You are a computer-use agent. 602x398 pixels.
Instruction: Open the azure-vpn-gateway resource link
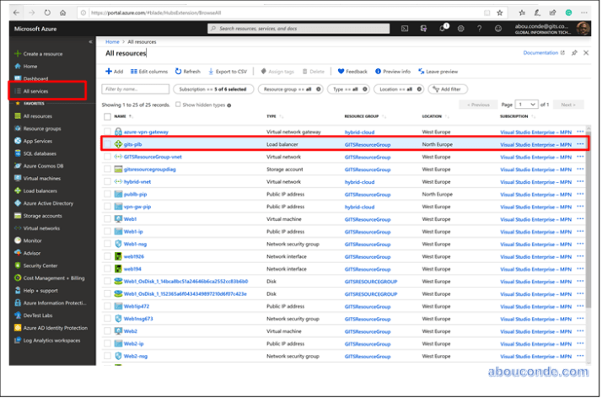click(x=146, y=132)
